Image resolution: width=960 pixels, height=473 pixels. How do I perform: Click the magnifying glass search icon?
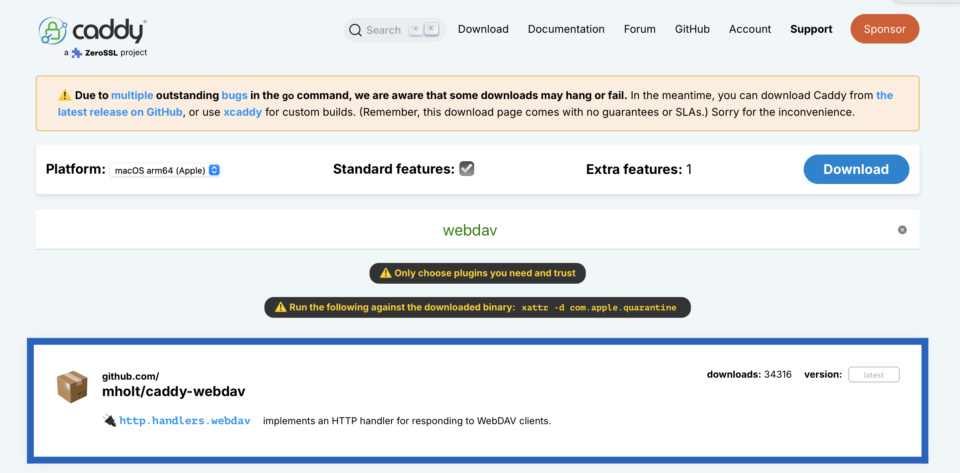pyautogui.click(x=355, y=30)
